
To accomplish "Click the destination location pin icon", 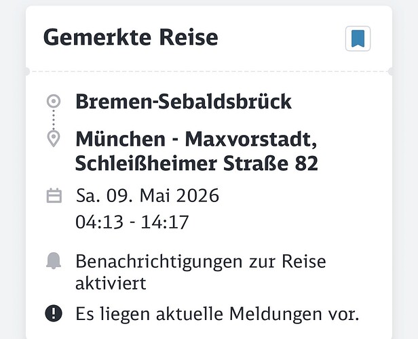I will point(54,139).
